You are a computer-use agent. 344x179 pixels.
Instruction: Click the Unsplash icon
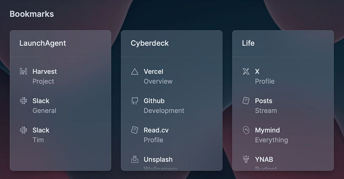tap(135, 159)
